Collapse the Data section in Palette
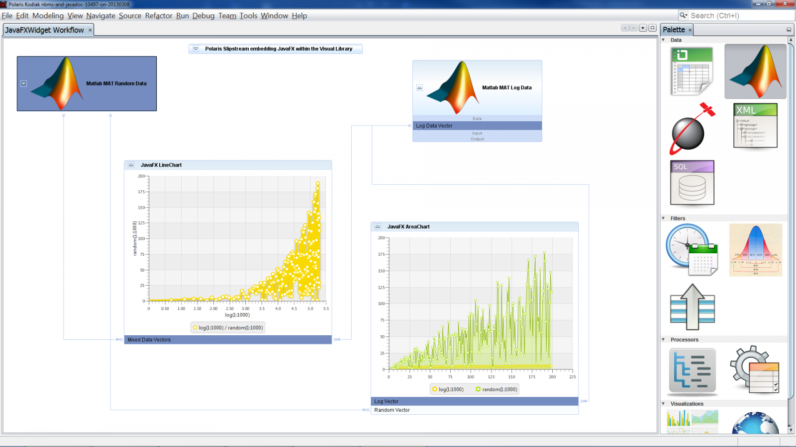The width and height of the screenshot is (796, 447). click(x=663, y=40)
